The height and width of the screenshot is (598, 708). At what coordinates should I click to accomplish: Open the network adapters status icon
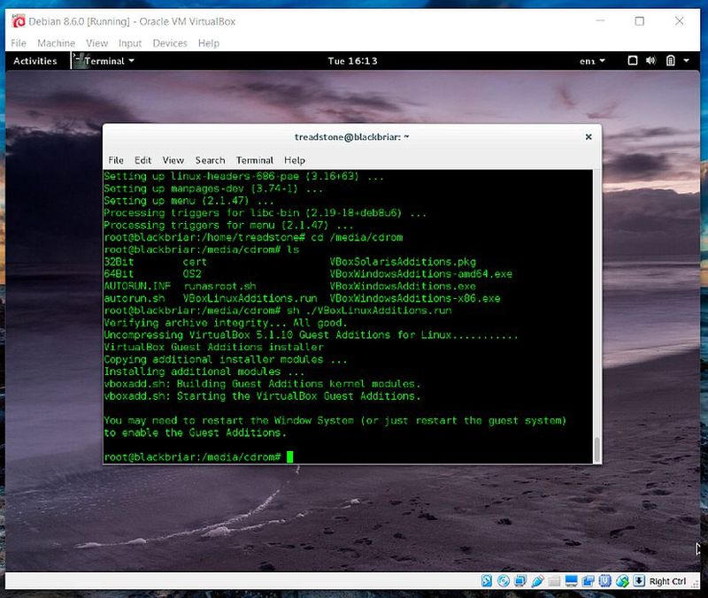[x=520, y=581]
